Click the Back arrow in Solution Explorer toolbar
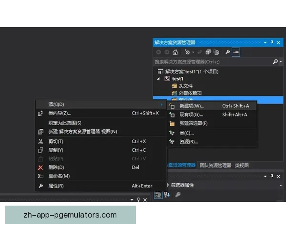The image size is (286, 229). tap(159, 52)
